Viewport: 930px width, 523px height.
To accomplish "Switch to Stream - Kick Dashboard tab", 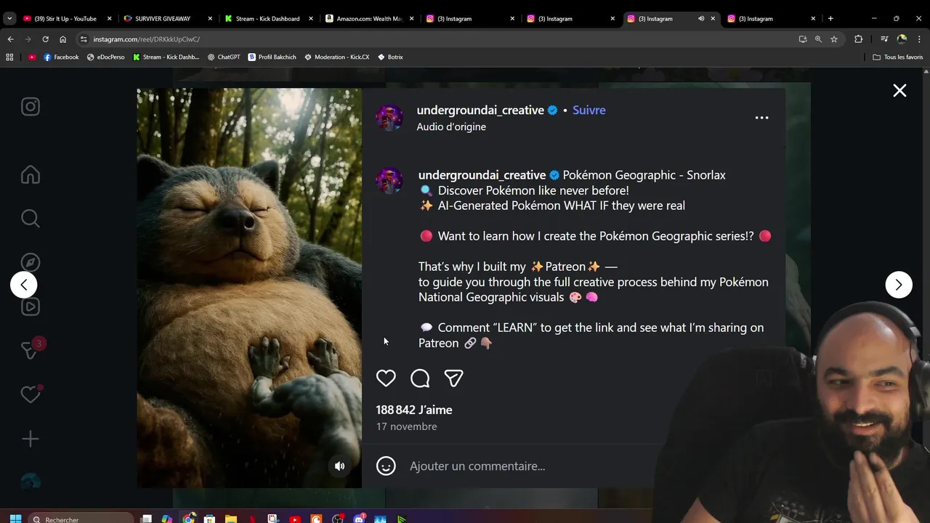I will coord(267,19).
